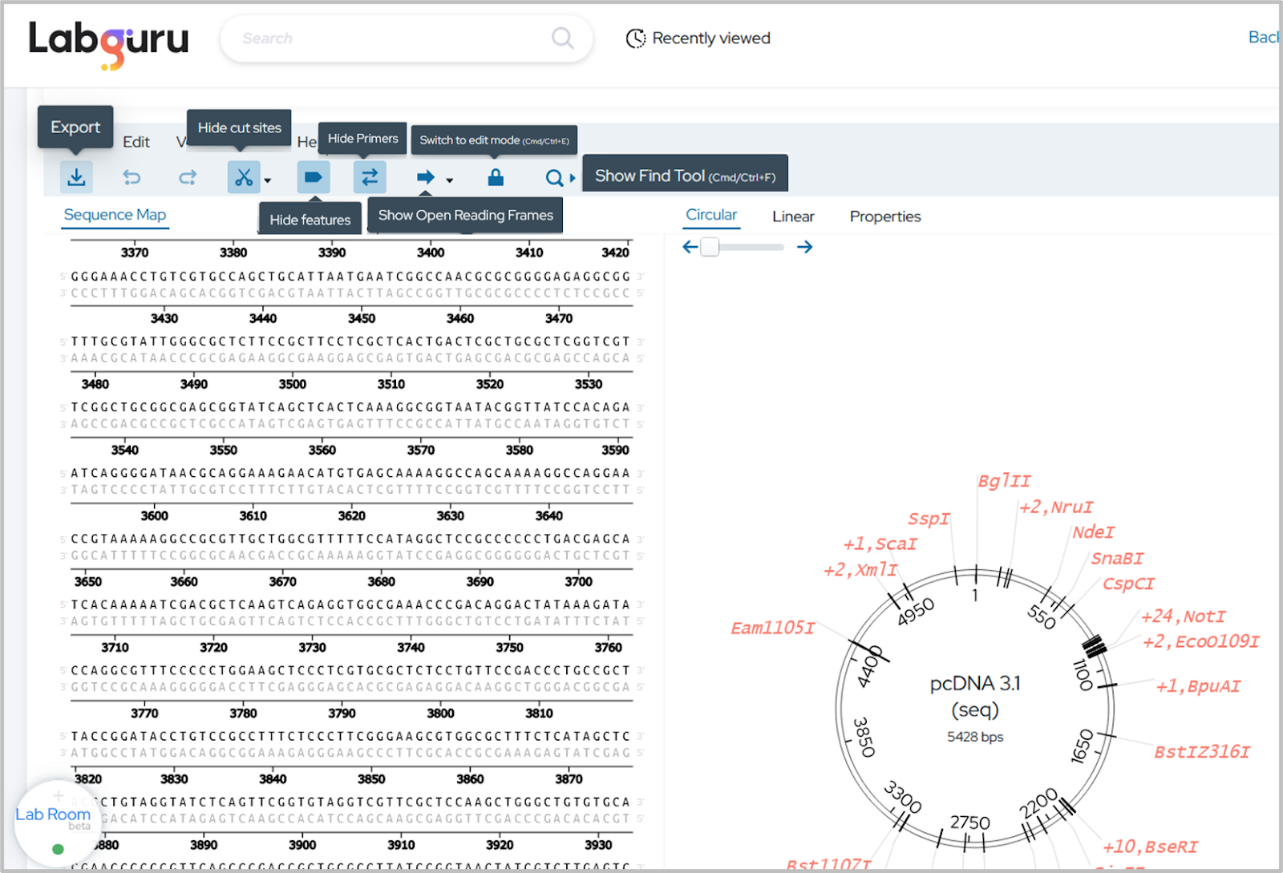Click the Export download icon

click(x=76, y=177)
